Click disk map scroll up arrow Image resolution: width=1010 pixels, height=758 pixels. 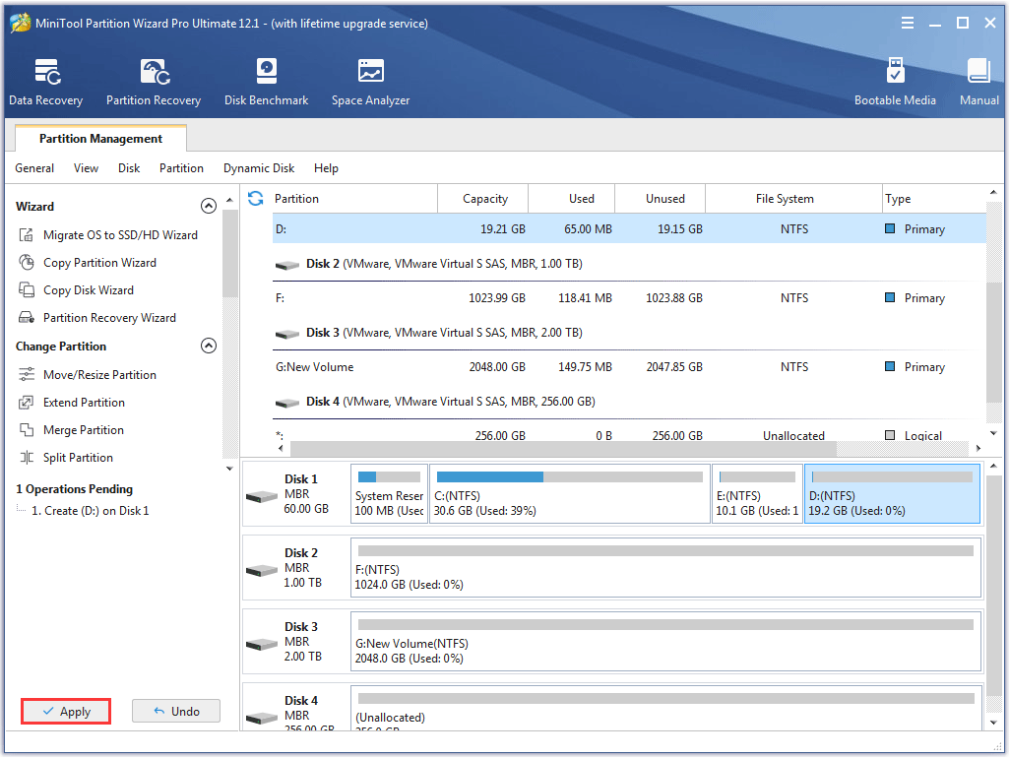click(x=993, y=466)
